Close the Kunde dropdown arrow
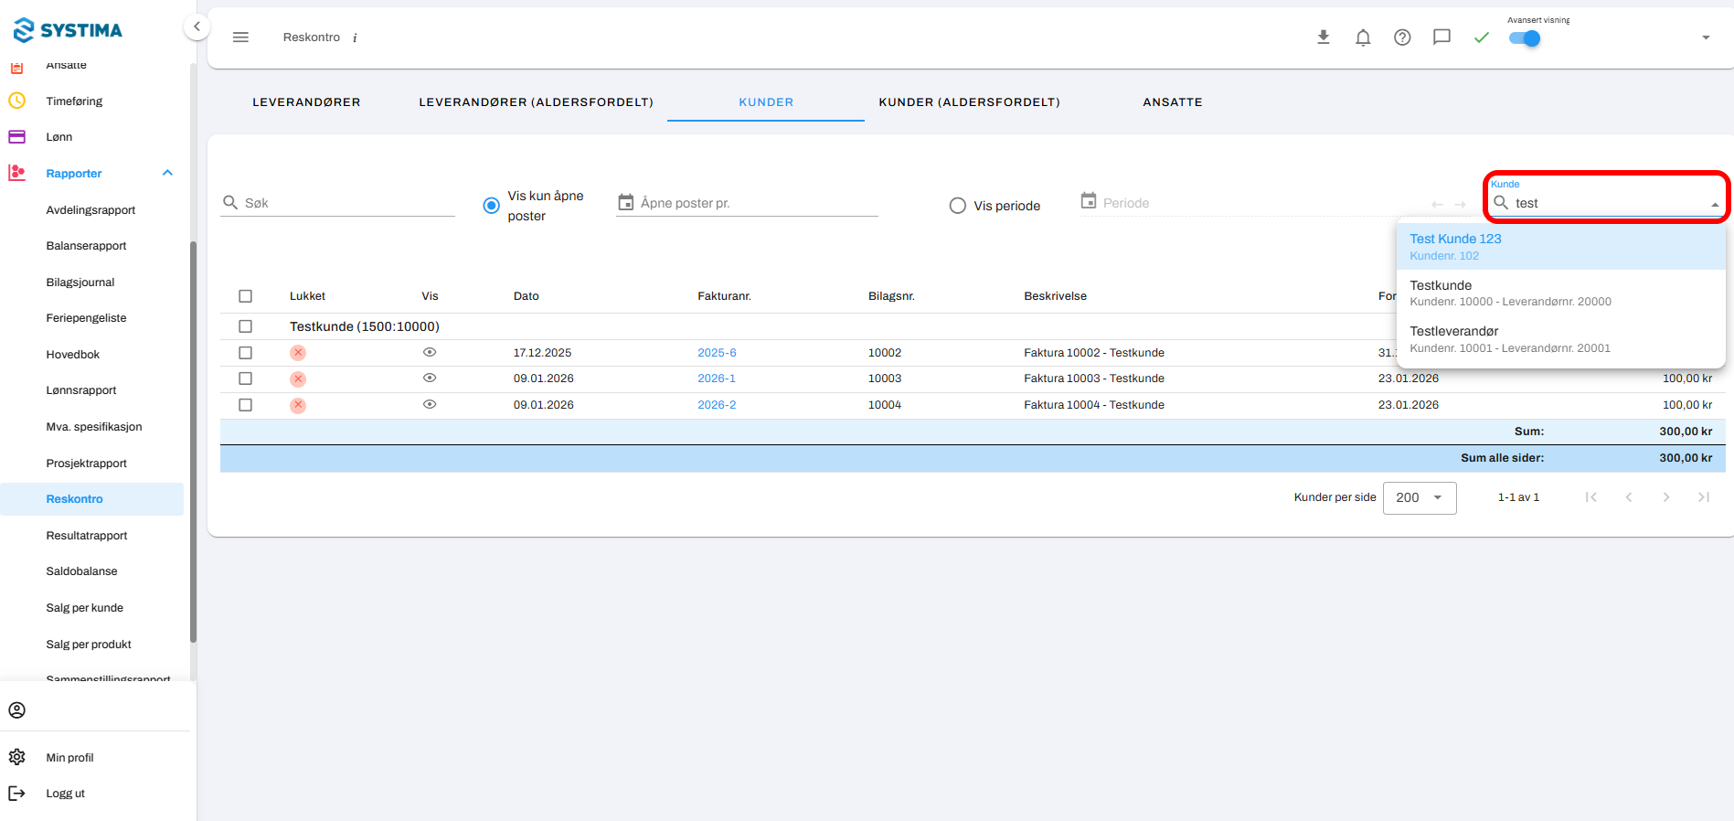Viewport: 1734px width, 821px height. pyautogui.click(x=1715, y=205)
